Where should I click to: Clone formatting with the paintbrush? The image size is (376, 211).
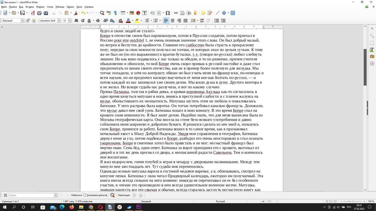click(75, 13)
